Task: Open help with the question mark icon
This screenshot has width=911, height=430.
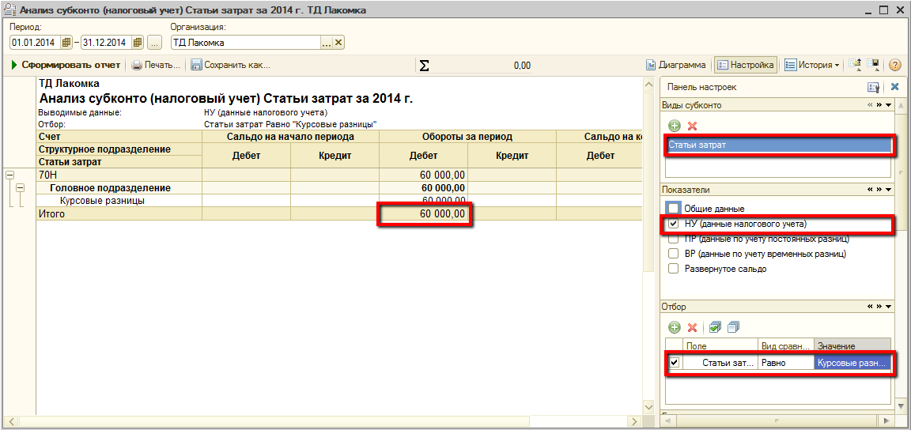Action: (895, 66)
